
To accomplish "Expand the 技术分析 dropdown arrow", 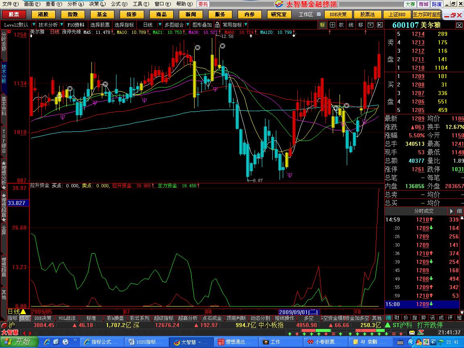I will click(x=62, y=25).
